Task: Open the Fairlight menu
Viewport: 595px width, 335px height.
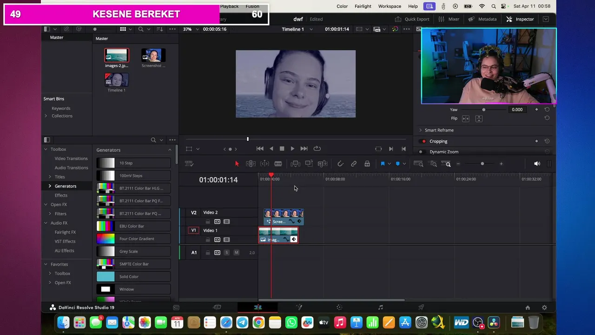Action: [x=363, y=6]
